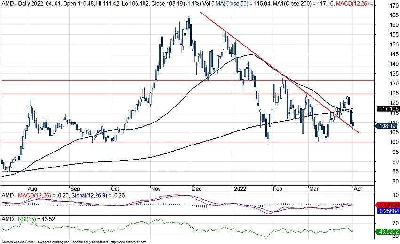Click the 'Vol 0' header text

(x=208, y=4)
